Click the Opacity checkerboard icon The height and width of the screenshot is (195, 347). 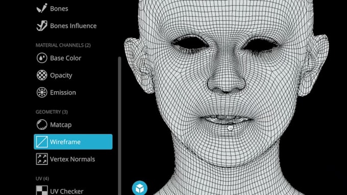pos(42,75)
